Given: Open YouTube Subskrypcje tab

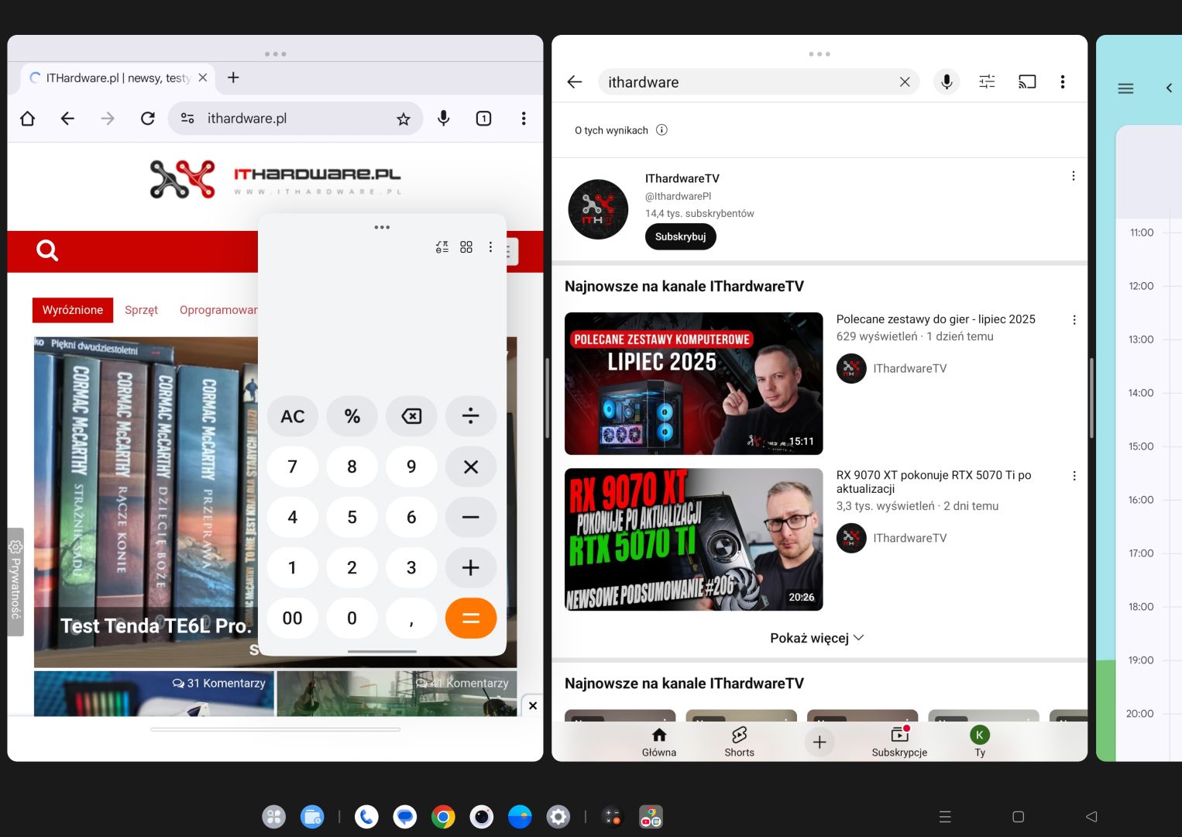Looking at the screenshot, I should (x=899, y=742).
